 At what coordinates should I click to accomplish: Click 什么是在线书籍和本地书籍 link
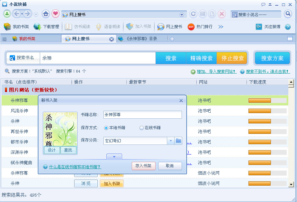[x=75, y=167]
